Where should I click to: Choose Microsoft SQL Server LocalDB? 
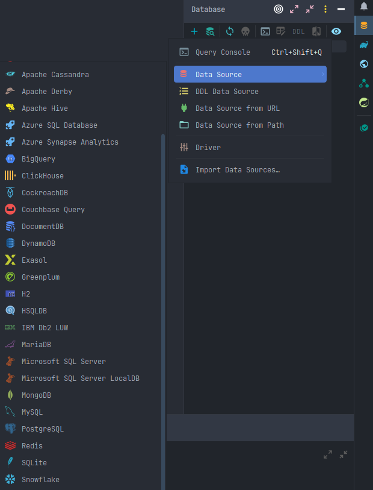[82, 378]
